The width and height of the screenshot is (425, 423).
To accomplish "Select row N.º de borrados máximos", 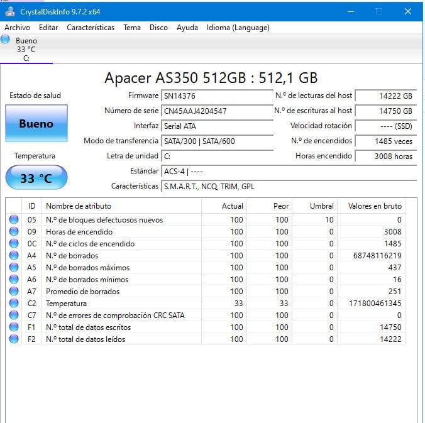I will (x=206, y=268).
